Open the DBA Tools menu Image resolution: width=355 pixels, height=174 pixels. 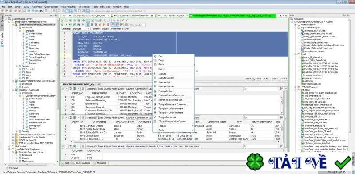coord(105,7)
